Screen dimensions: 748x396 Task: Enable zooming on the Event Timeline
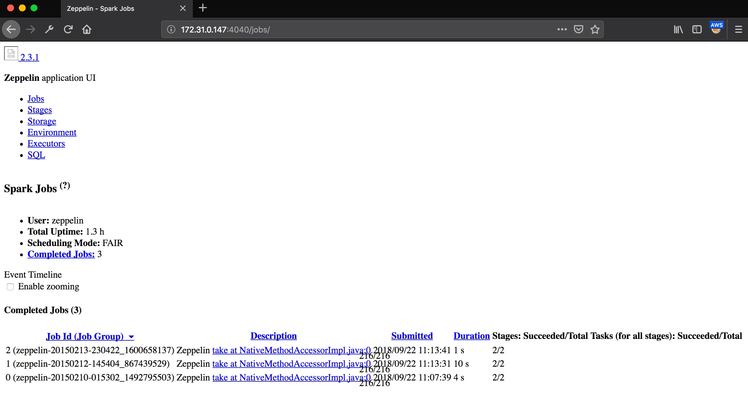pos(10,287)
